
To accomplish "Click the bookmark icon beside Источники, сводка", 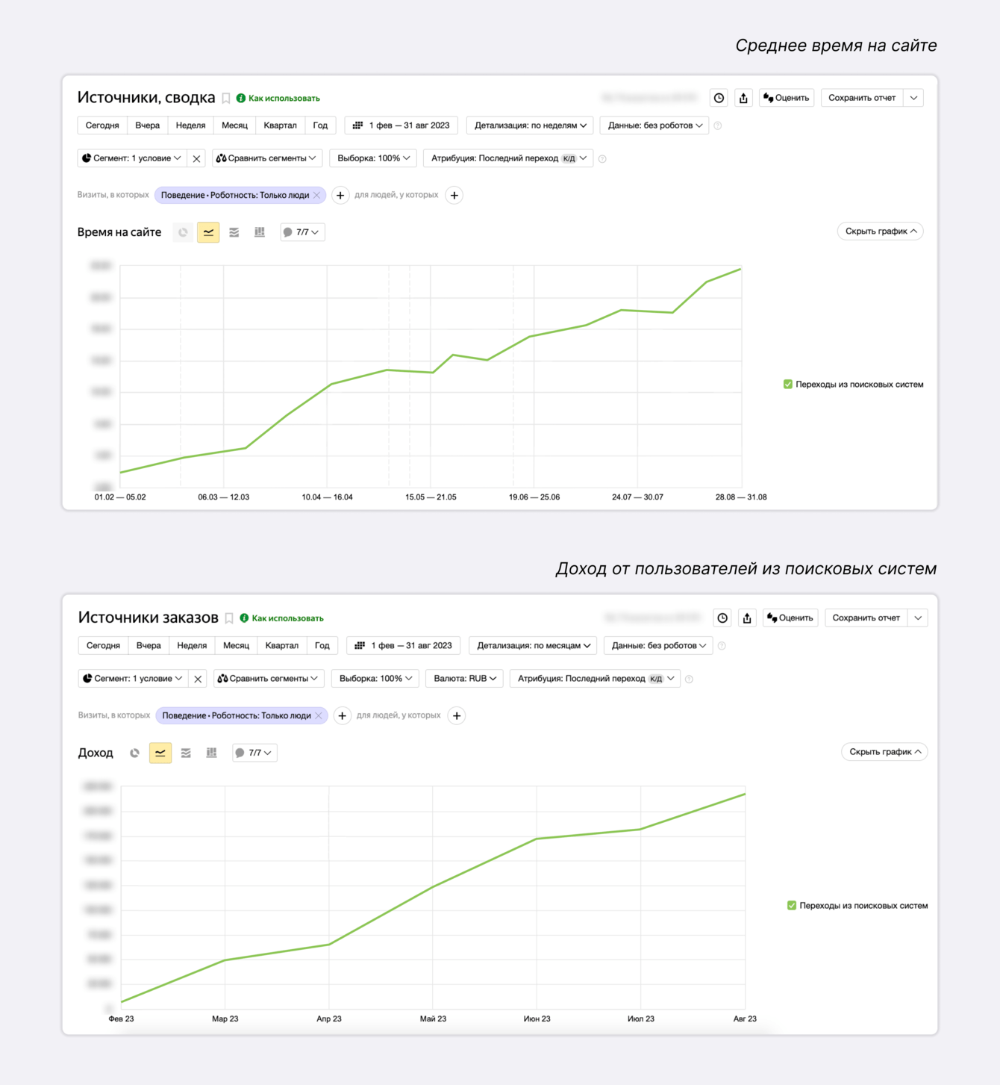I will click(226, 99).
